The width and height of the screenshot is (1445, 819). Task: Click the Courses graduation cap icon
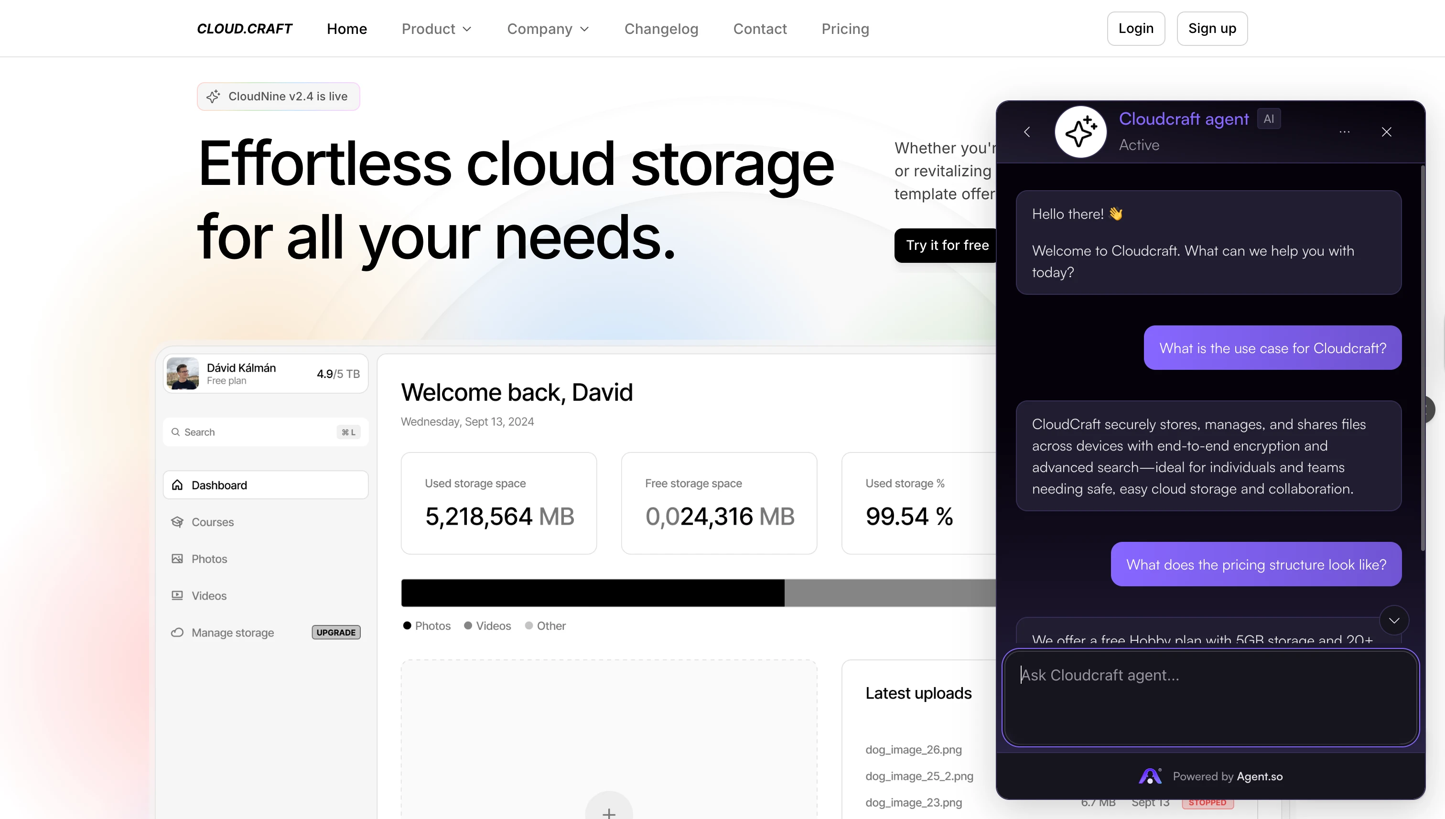(177, 522)
